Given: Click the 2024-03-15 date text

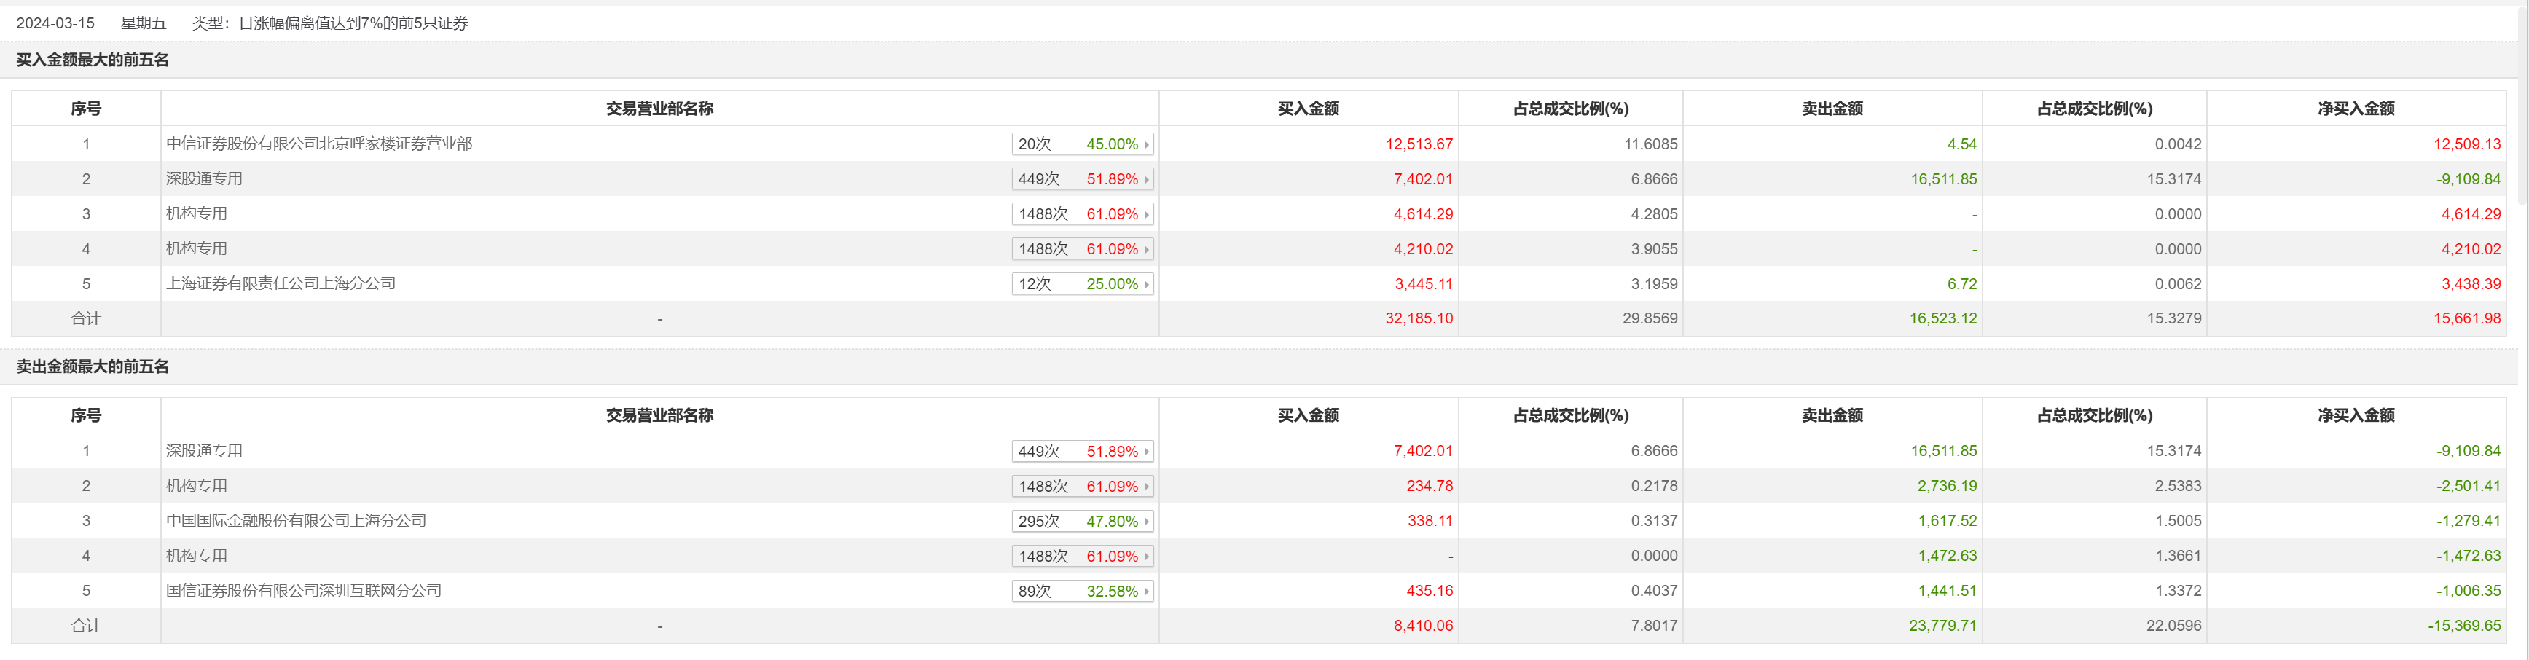Looking at the screenshot, I should (55, 23).
